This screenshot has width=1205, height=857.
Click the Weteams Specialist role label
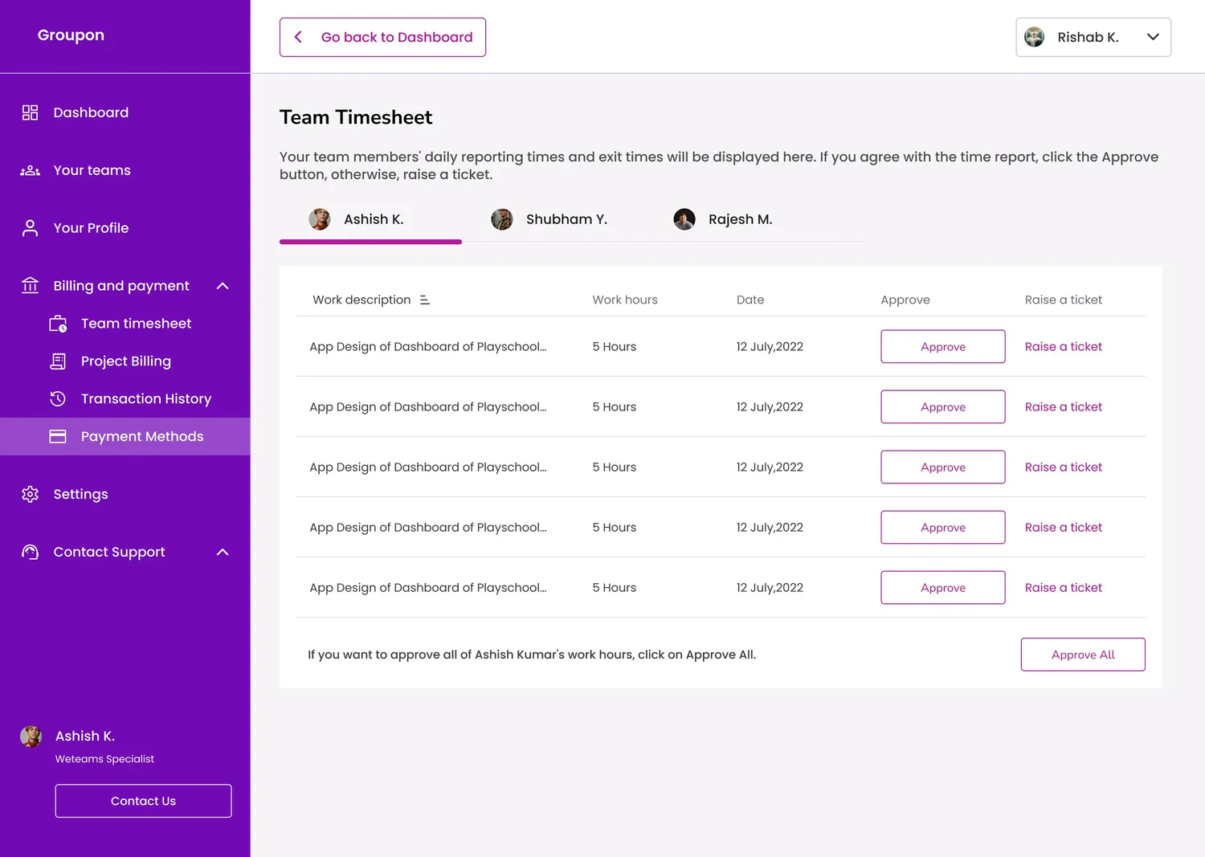(104, 759)
